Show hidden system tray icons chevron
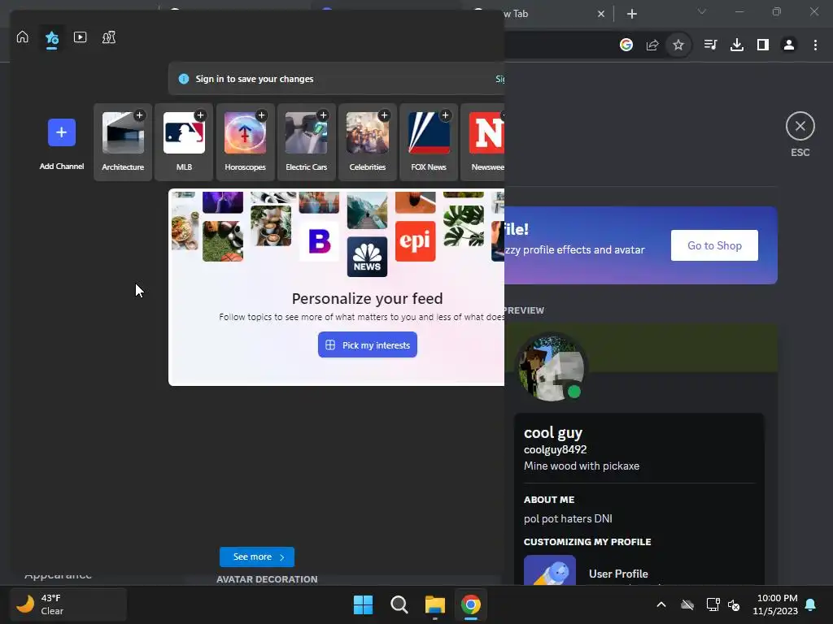 pyautogui.click(x=661, y=604)
